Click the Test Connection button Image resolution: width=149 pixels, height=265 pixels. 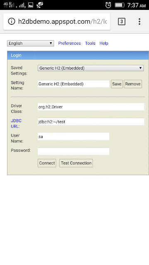coord(76,163)
